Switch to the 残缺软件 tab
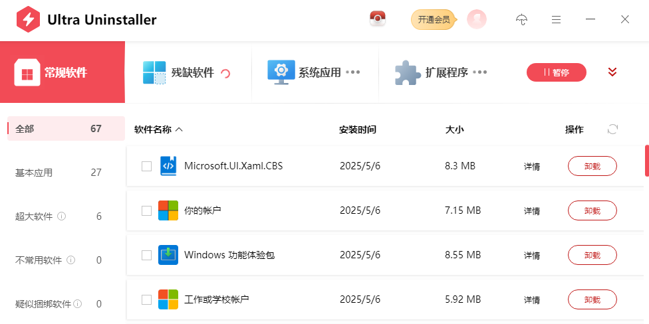This screenshot has width=649, height=324. click(188, 72)
